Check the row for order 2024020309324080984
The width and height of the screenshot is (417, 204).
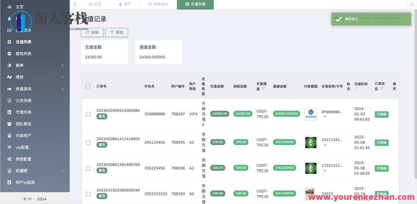pos(88,114)
